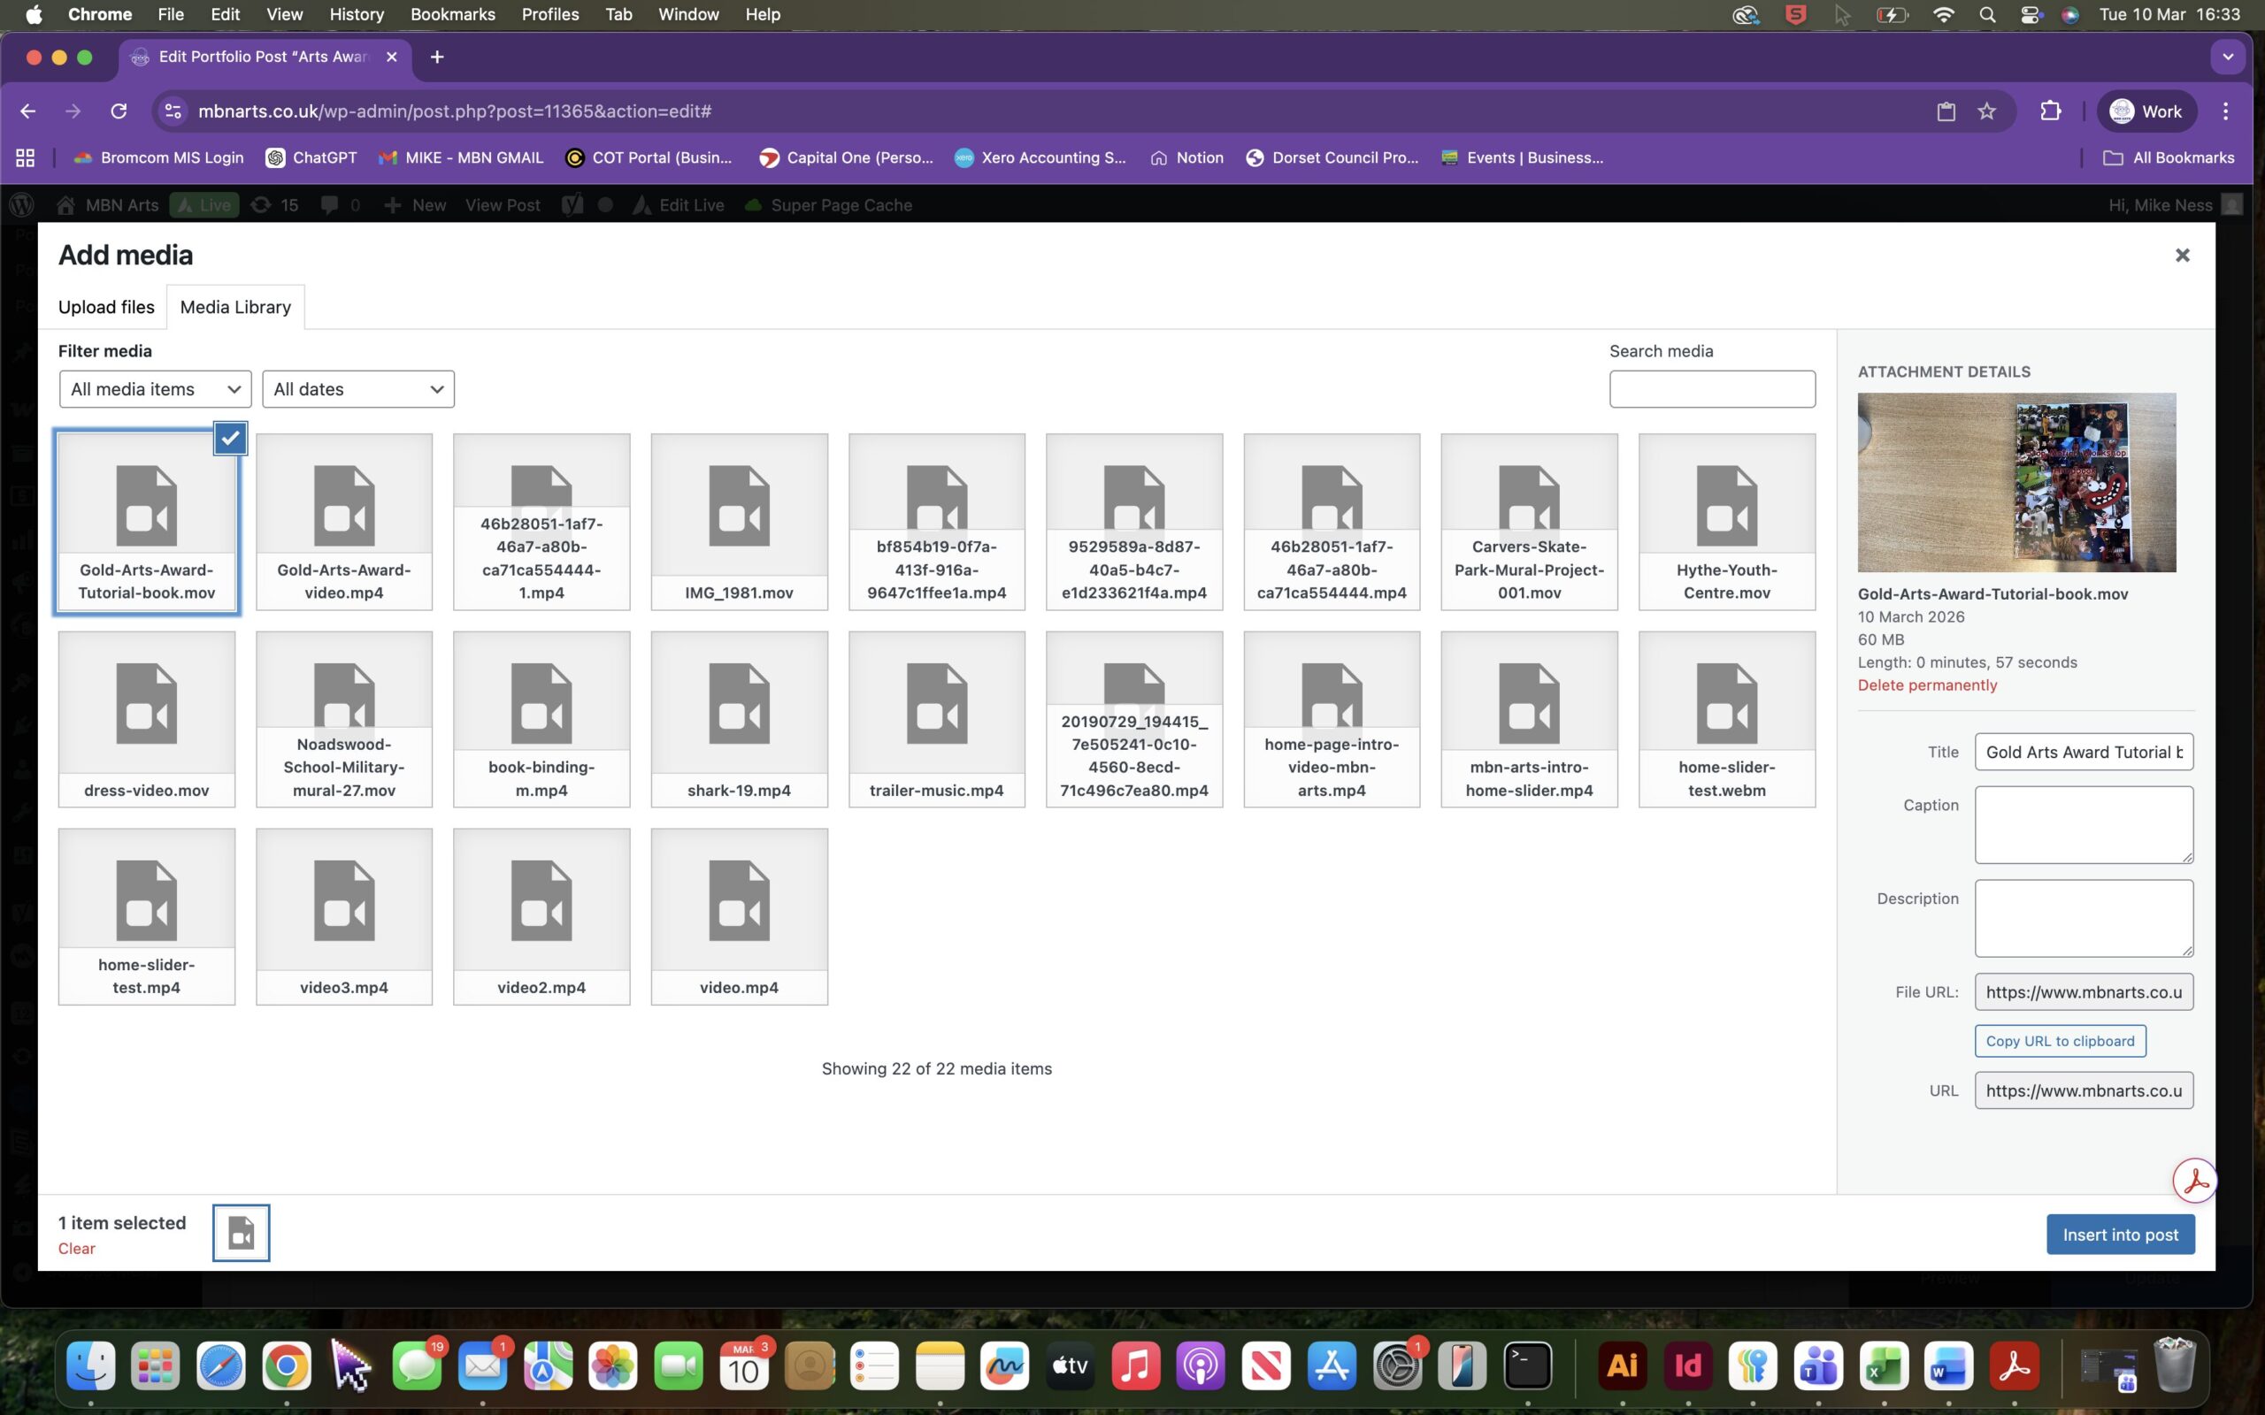Click Insert into post button

pos(2120,1235)
